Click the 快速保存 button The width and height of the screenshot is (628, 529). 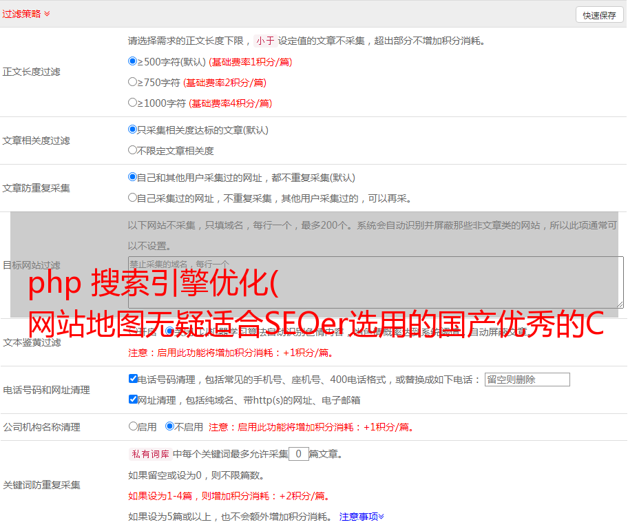(599, 15)
